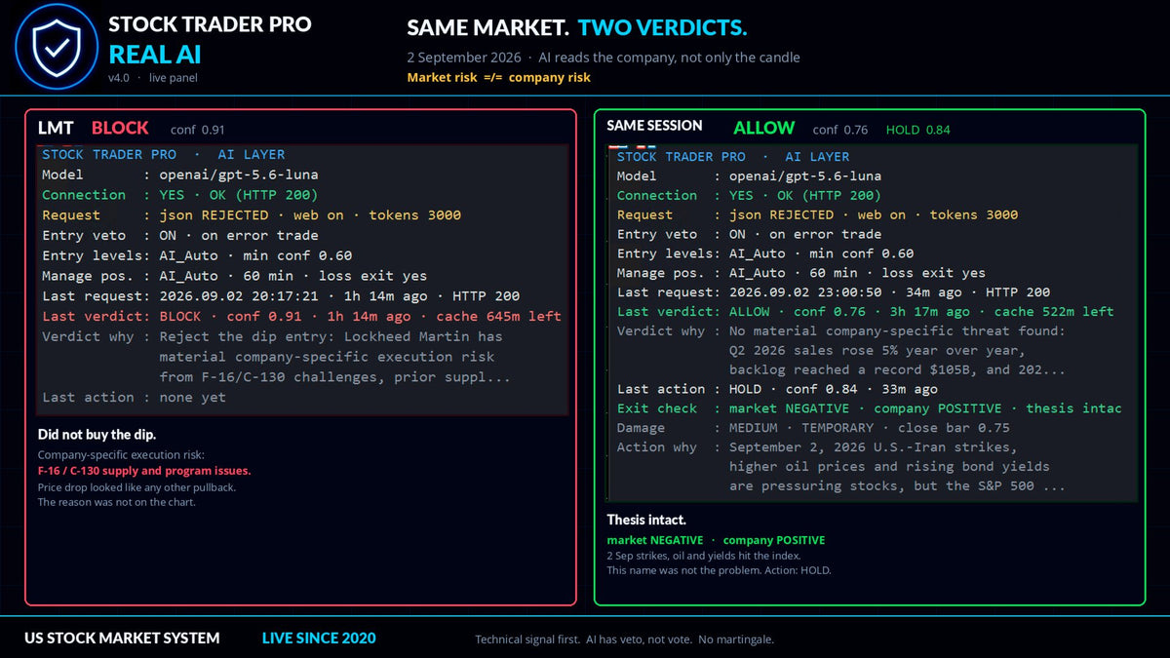
Task: Click the "LMT" ticker label
Action: (x=56, y=128)
